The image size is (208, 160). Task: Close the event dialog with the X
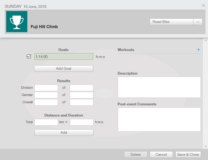coord(203,5)
